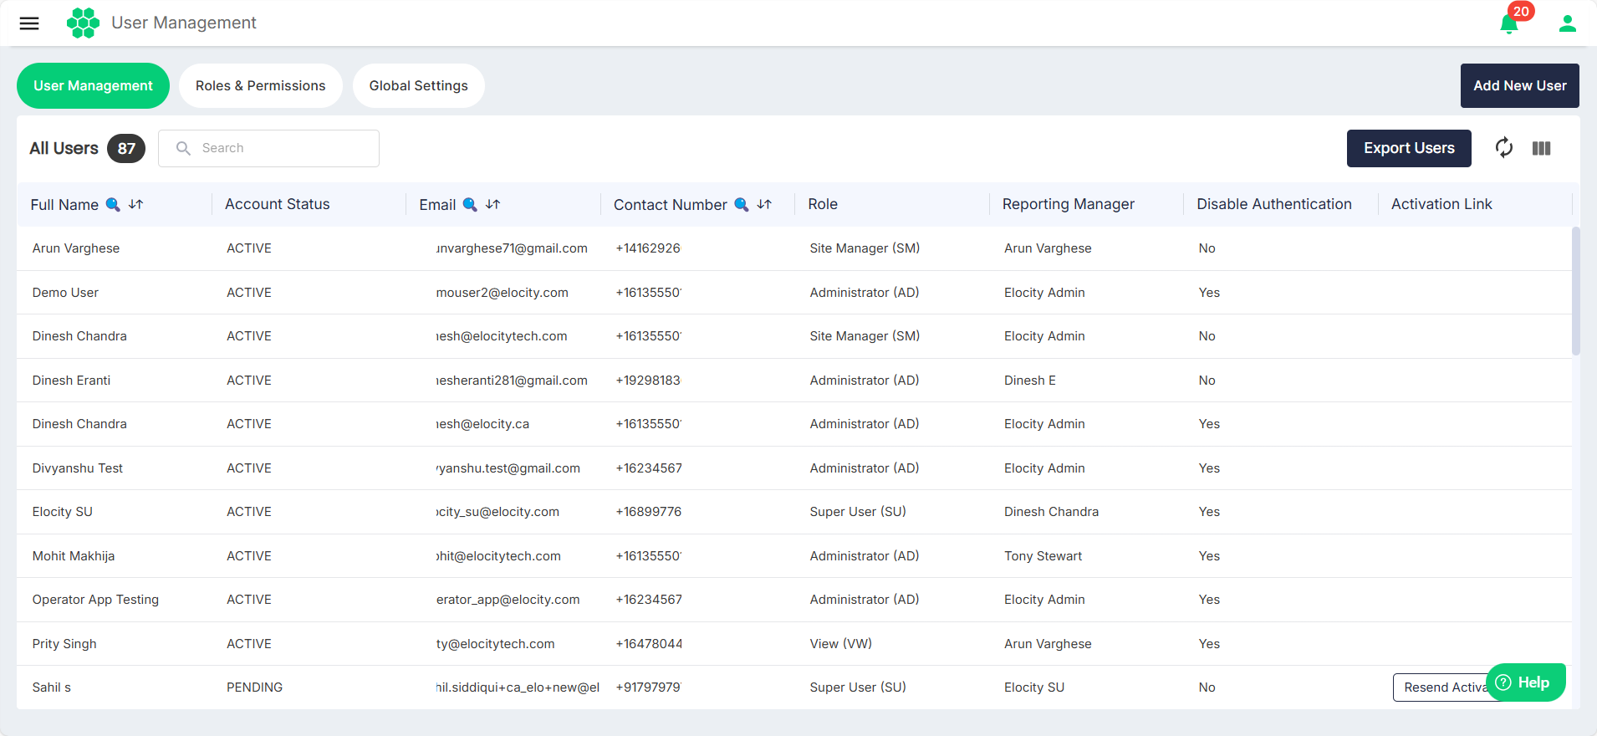This screenshot has height=736, width=1597.
Task: Open the user profile icon
Action: tap(1568, 23)
